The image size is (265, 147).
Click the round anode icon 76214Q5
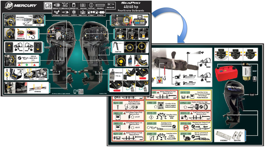coord(91,5)
